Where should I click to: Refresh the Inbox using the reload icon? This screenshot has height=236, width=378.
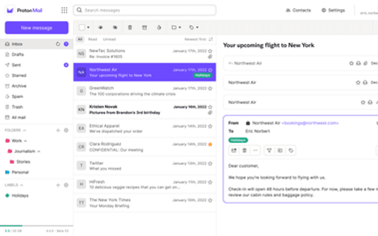58,44
